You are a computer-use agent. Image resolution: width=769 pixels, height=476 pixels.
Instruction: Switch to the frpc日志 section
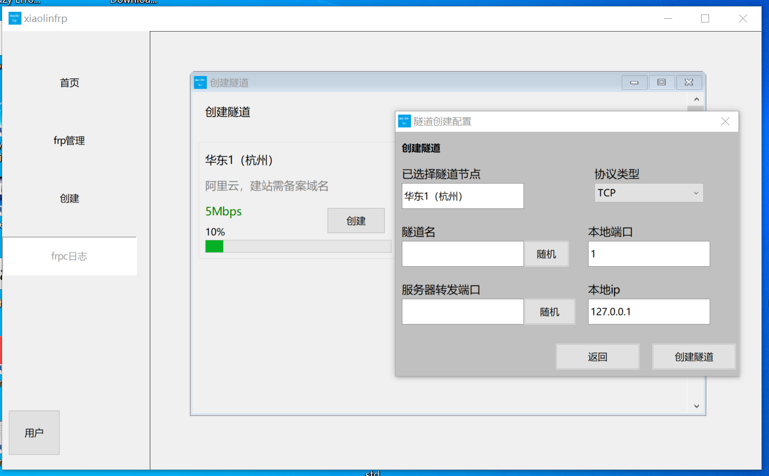click(70, 256)
